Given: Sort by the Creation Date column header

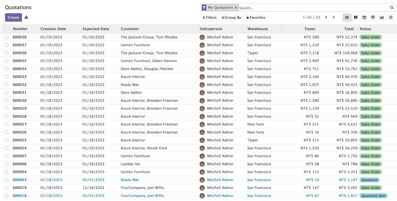Looking at the screenshot, I should 53,29.
